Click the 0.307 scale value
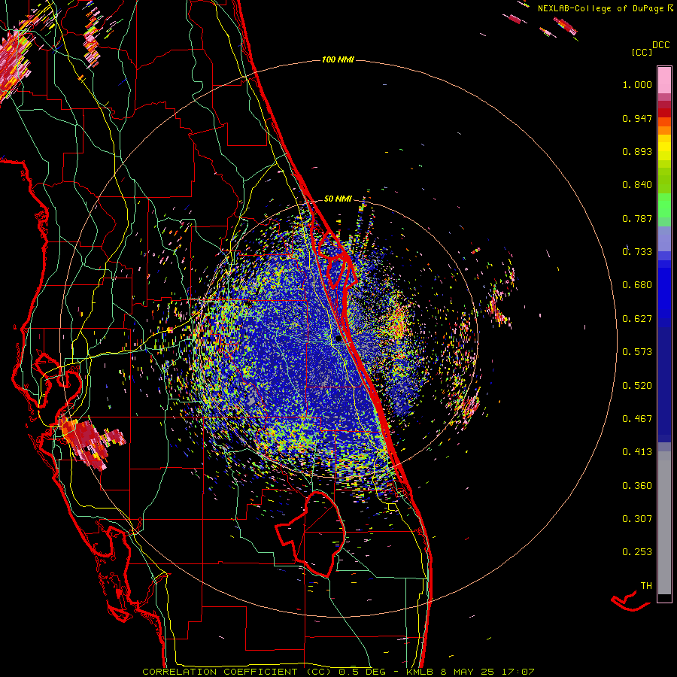 637,519
